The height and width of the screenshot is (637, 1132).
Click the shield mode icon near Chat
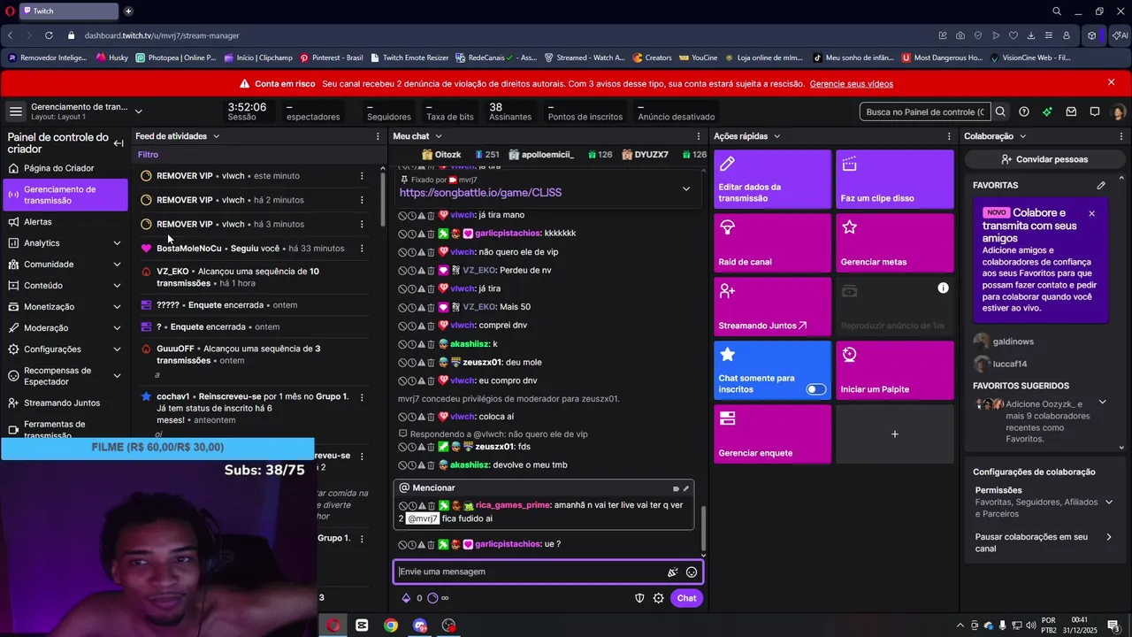[639, 598]
